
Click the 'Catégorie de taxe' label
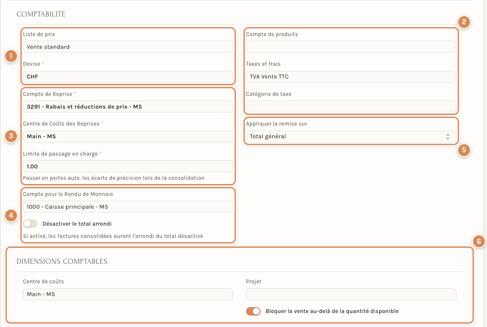pos(269,94)
